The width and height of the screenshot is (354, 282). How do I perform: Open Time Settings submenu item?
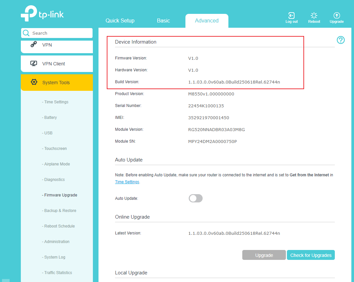coord(55,102)
